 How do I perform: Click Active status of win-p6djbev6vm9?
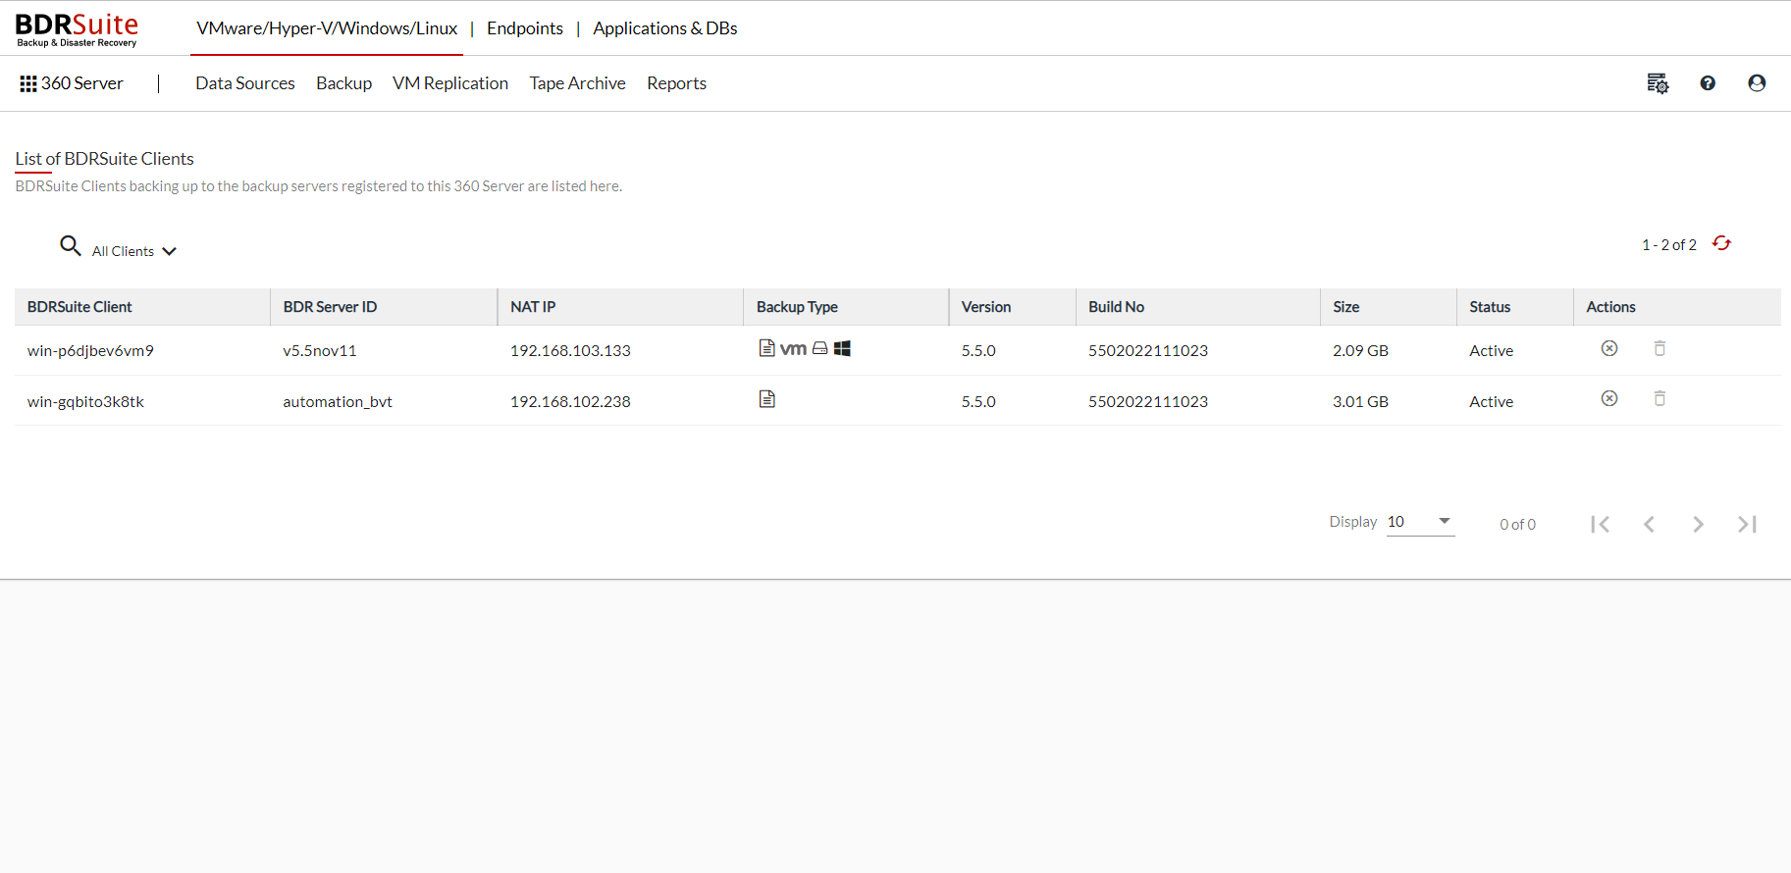coord(1491,350)
